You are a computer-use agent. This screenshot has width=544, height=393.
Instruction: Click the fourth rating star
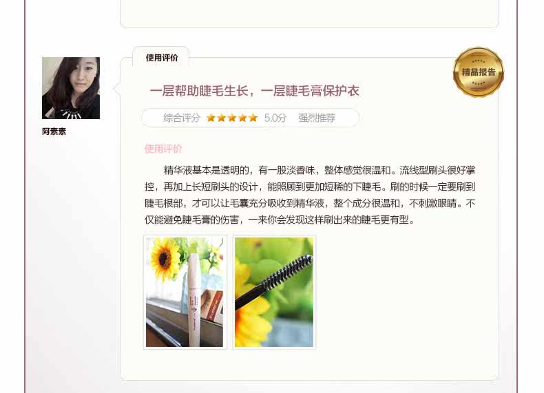point(242,118)
